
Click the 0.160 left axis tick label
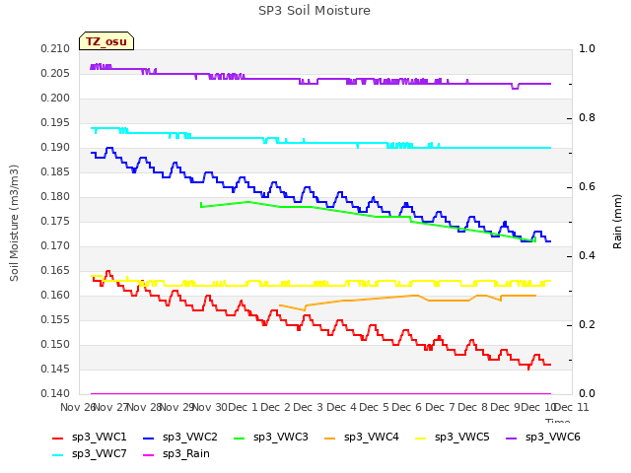[x=55, y=296]
